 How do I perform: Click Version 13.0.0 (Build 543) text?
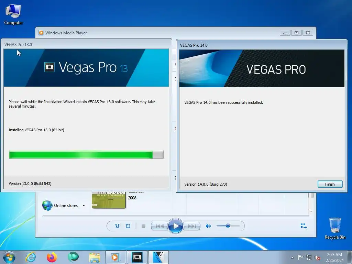coord(30,184)
